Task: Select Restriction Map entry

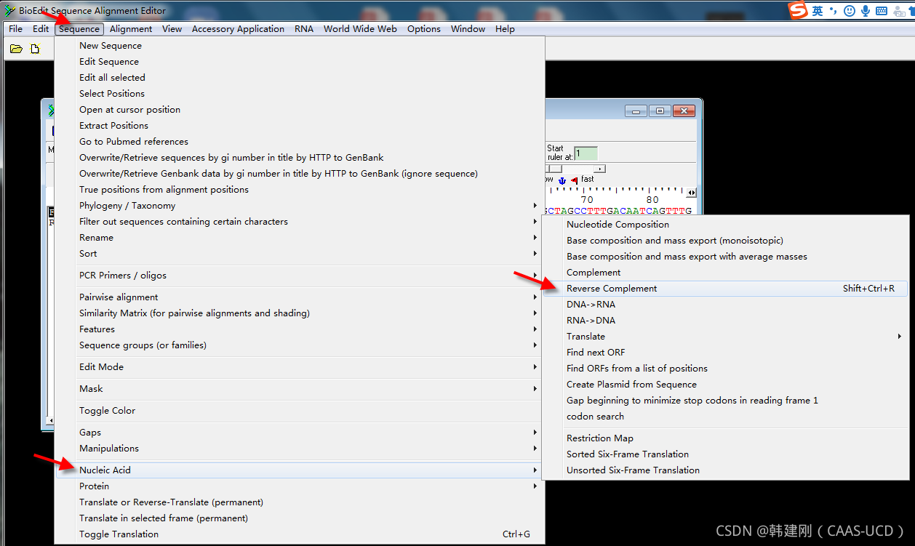Action: 725,438
